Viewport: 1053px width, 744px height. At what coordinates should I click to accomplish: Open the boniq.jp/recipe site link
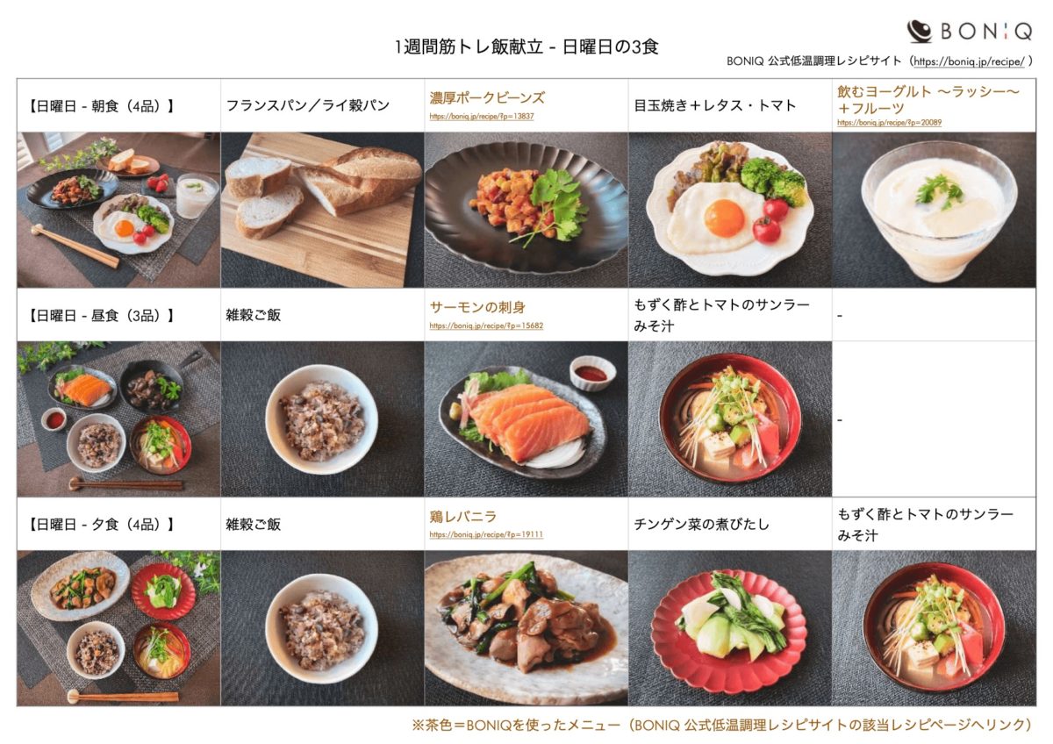coord(969,61)
